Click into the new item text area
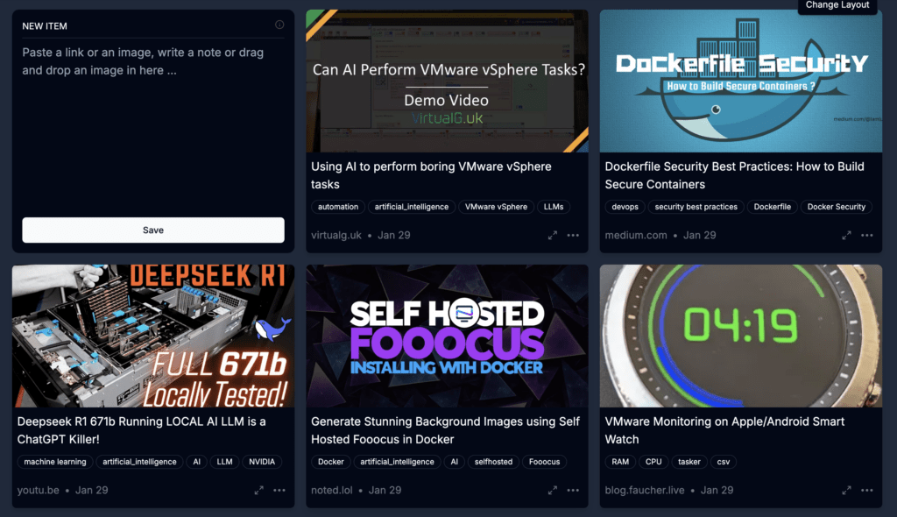897x517 pixels. (153, 123)
